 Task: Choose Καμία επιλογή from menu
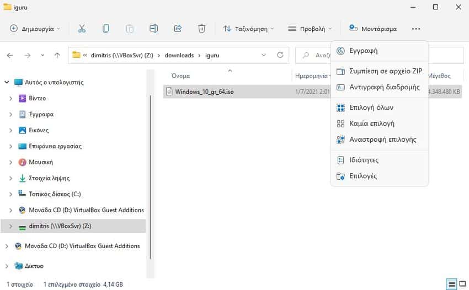[x=379, y=123]
